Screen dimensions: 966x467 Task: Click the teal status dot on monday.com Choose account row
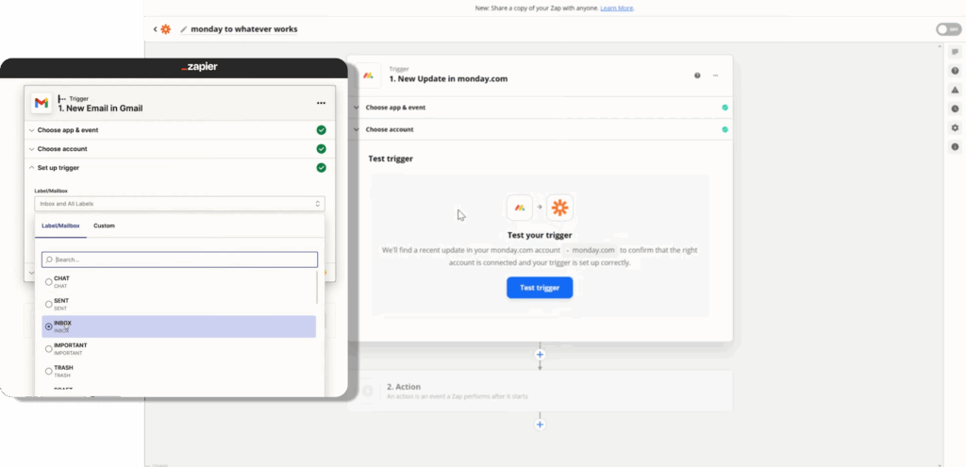pos(724,129)
